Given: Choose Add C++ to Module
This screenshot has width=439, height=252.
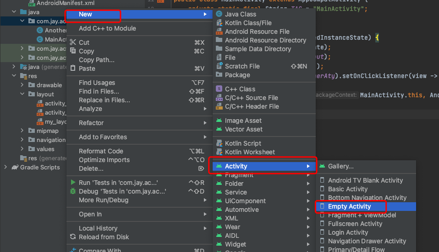Looking at the screenshot, I should pos(139,28).
